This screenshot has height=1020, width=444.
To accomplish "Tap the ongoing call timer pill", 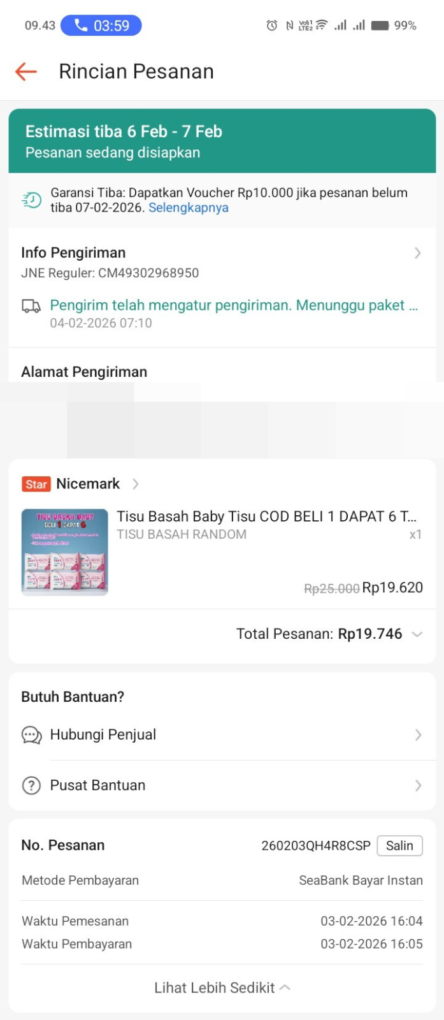I will [101, 25].
